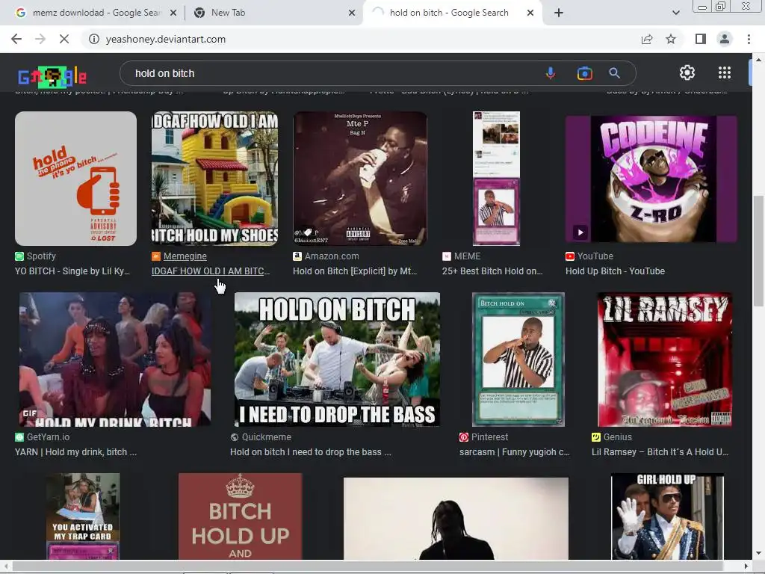
Task: Open the 'Hold my drink' GIF thumbnail
Action: 114,359
